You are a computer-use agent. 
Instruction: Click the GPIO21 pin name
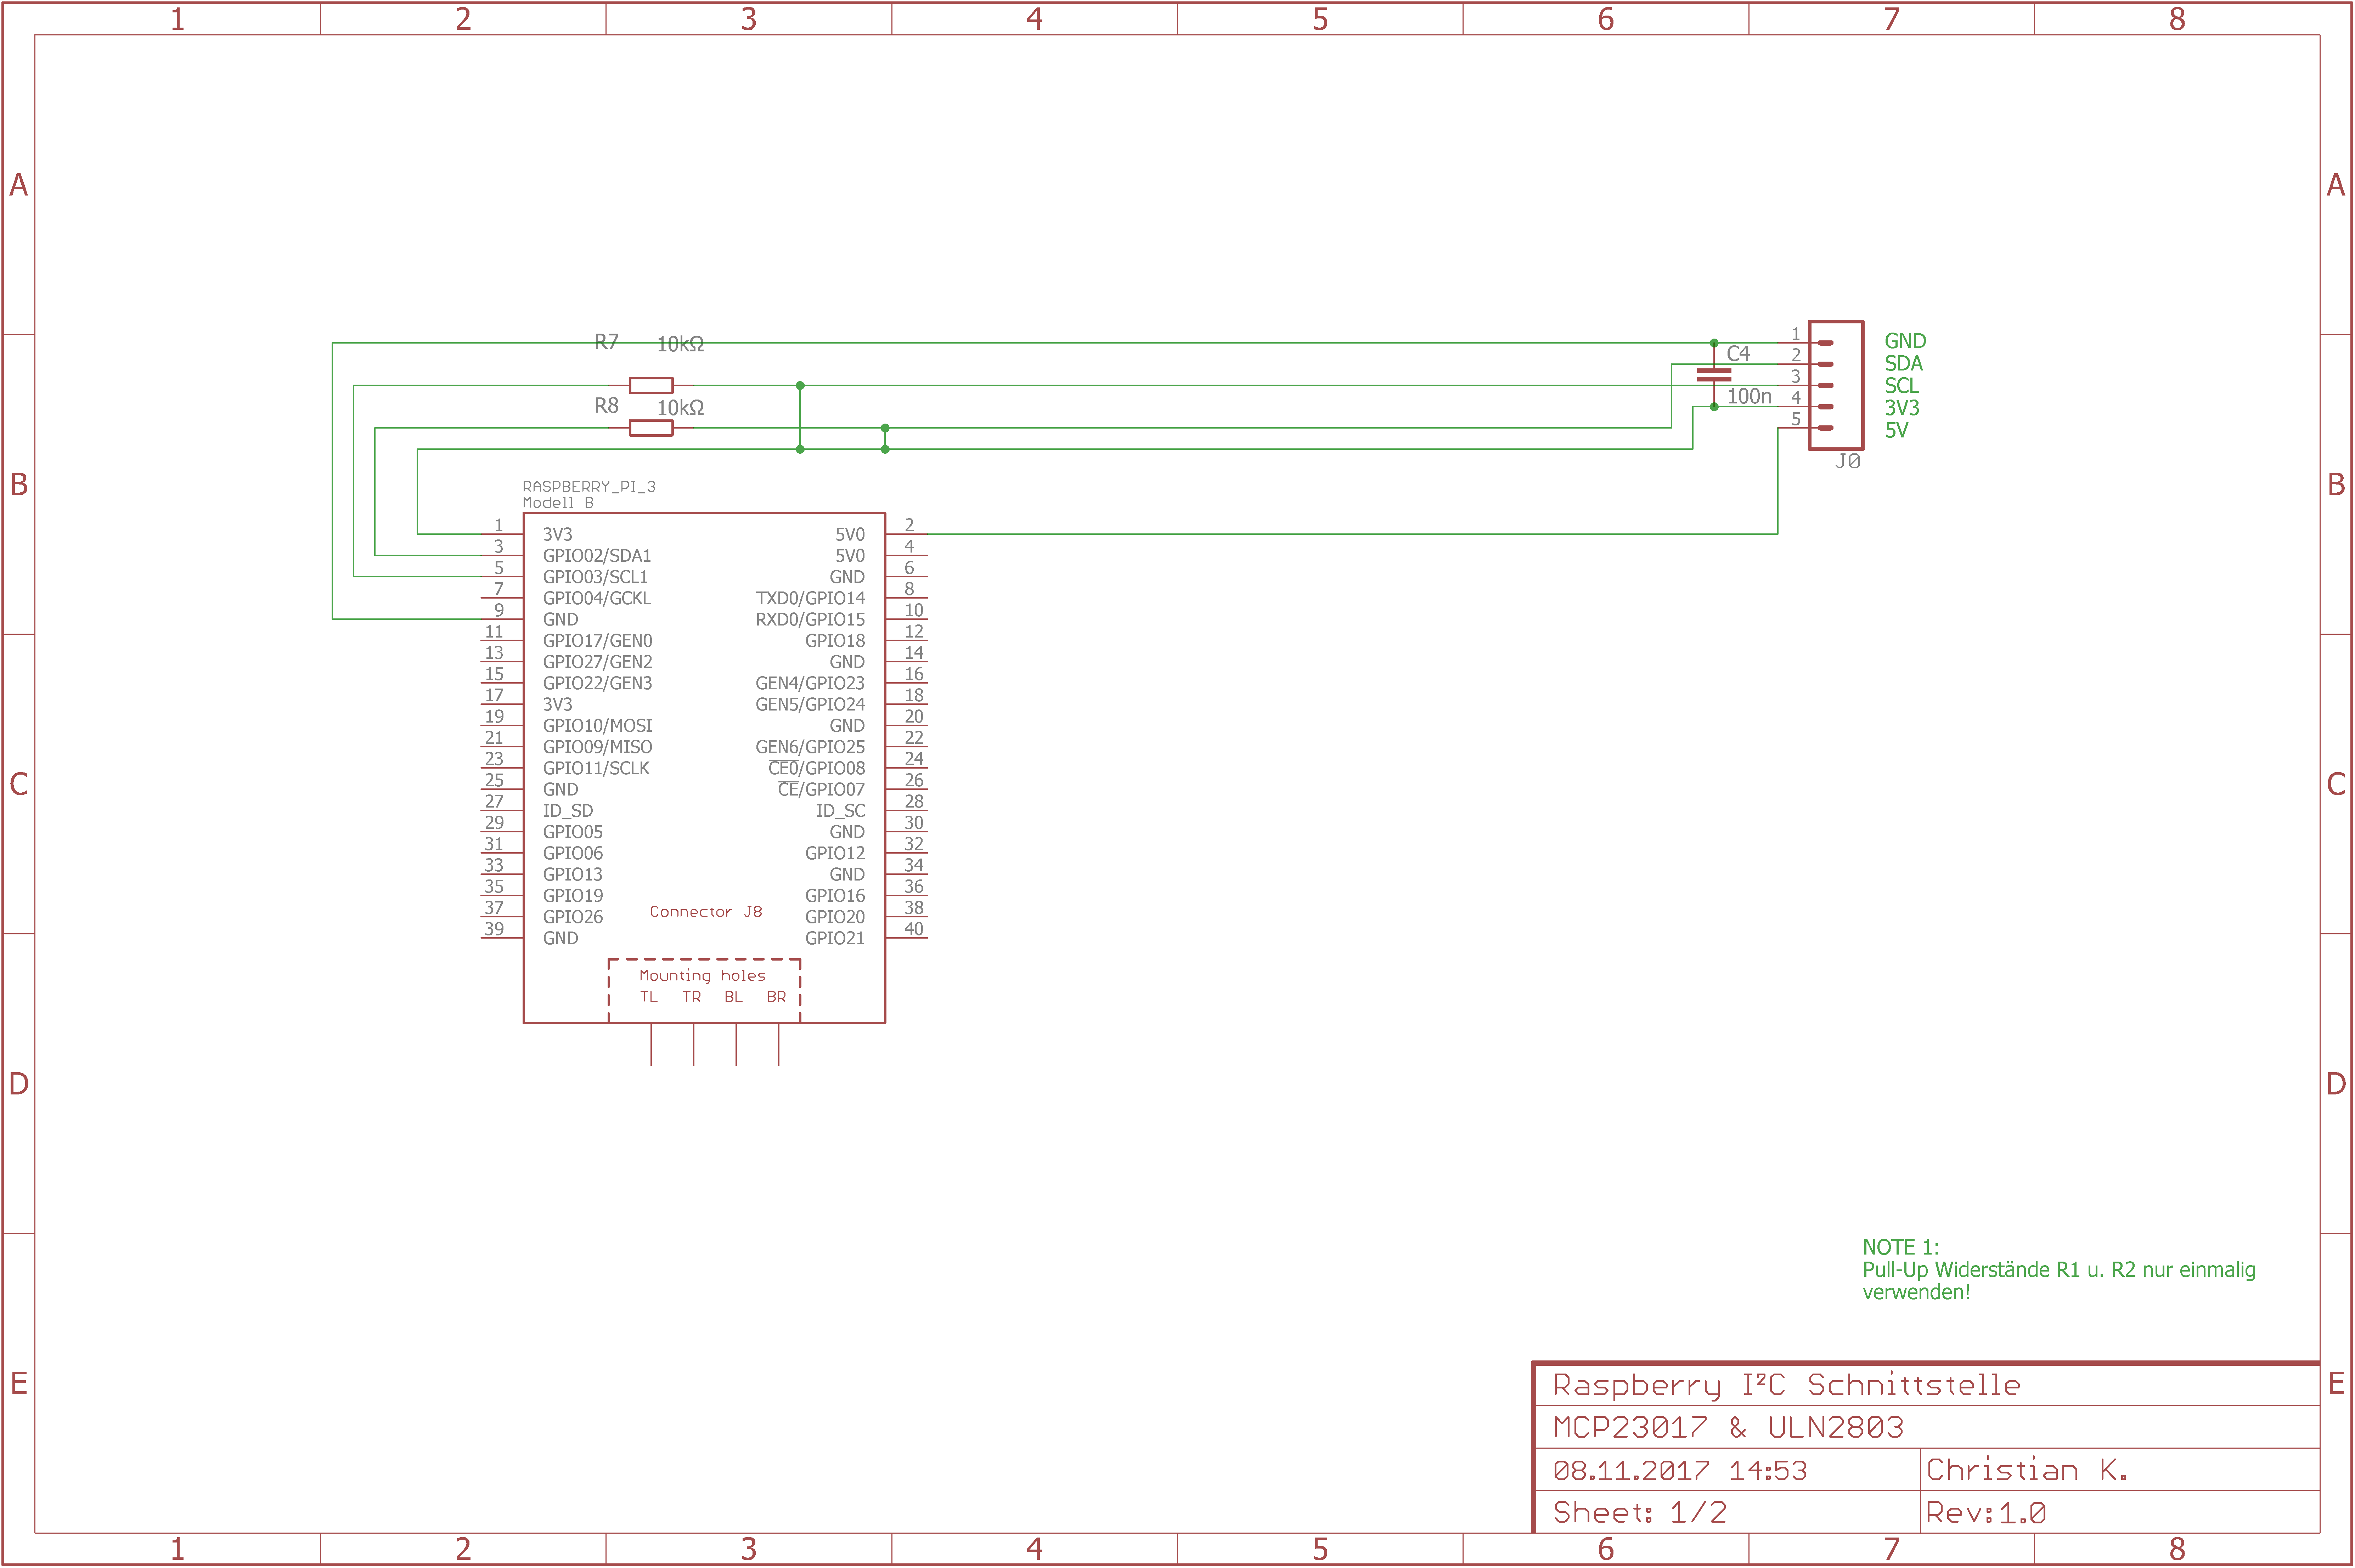835,938
